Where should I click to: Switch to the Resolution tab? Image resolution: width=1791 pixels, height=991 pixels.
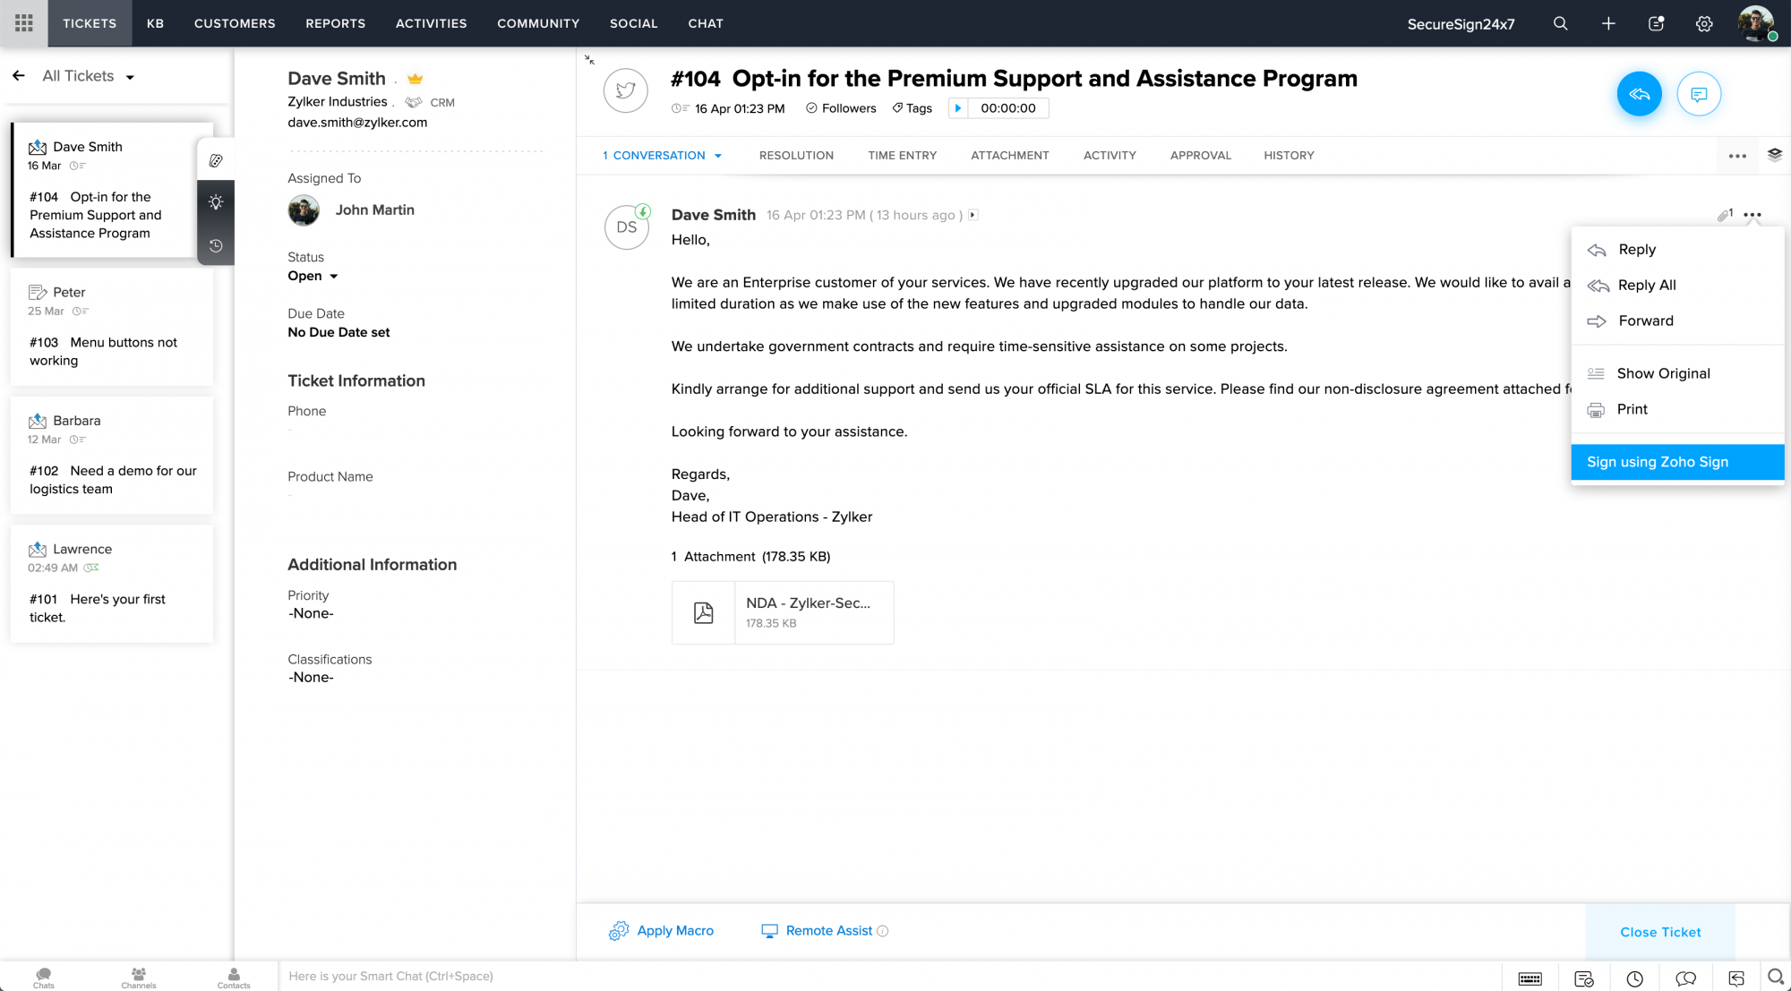(x=796, y=156)
